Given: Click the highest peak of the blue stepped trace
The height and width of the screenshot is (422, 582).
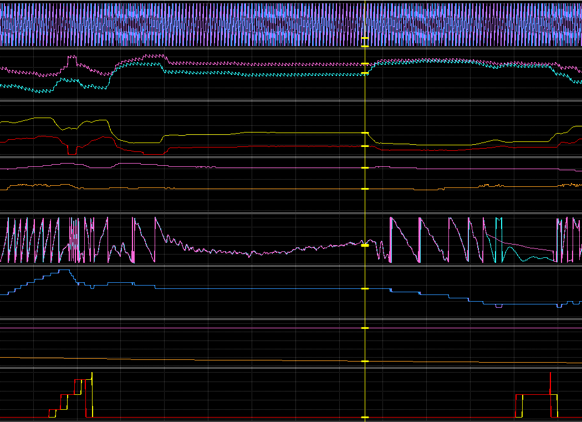Looking at the screenshot, I should tap(64, 270).
